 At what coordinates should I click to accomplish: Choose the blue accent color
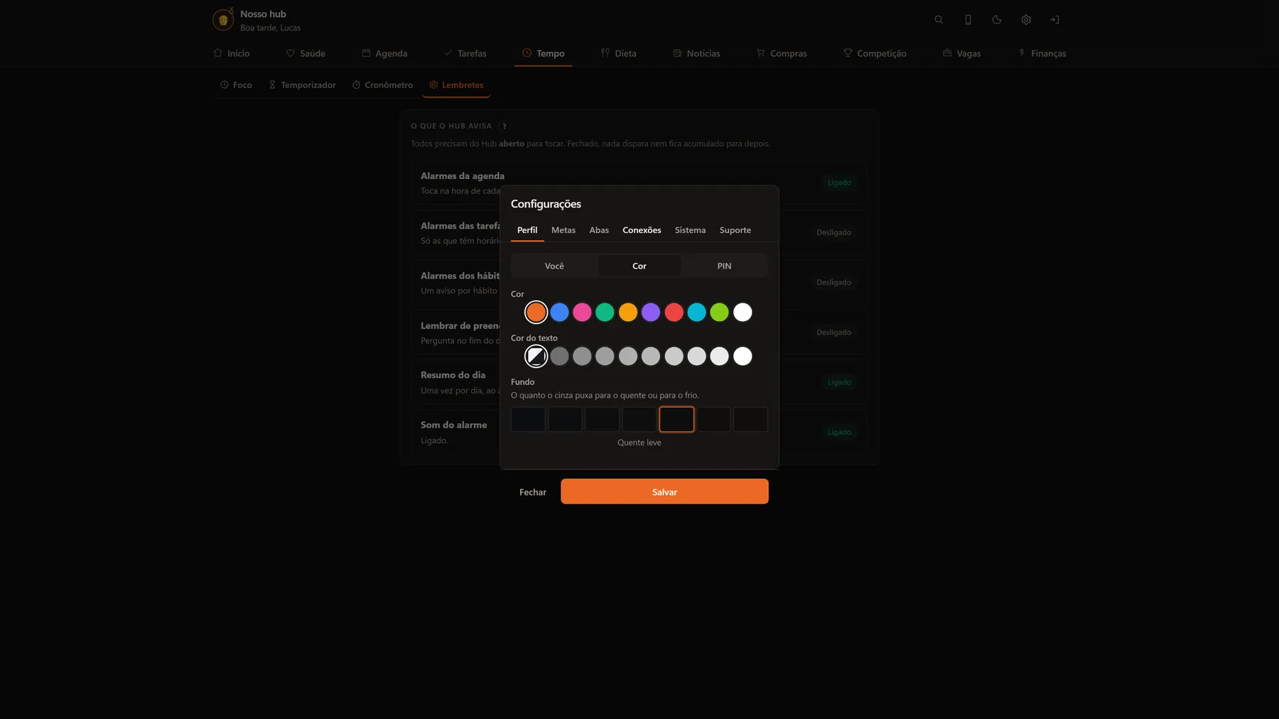pos(559,312)
